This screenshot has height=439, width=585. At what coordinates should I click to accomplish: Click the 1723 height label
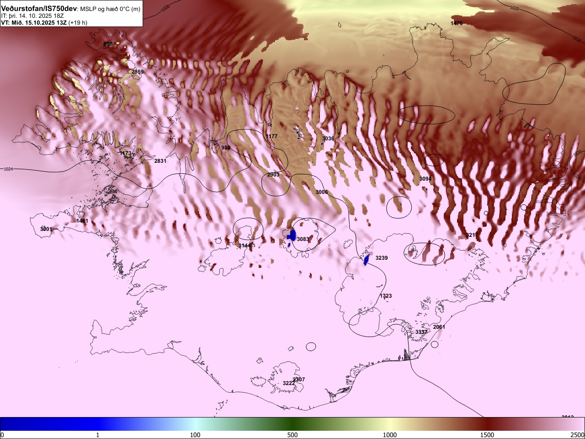386,296
